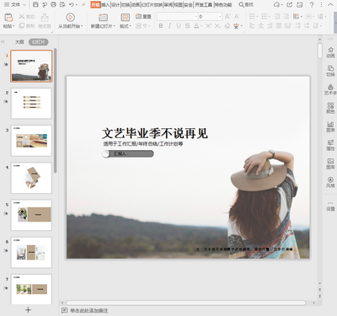Expand more quick access toolbar items
The height and width of the screenshot is (316, 337).
pyautogui.click(x=83, y=4)
